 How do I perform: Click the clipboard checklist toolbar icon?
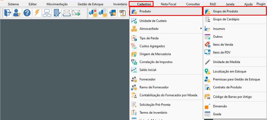click(x=122, y=13)
